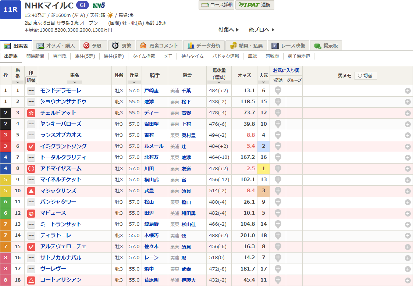Toggle the star mark on チェルビアット
Image resolution: width=413 pixels, height=286 pixels.
[x=31, y=113]
